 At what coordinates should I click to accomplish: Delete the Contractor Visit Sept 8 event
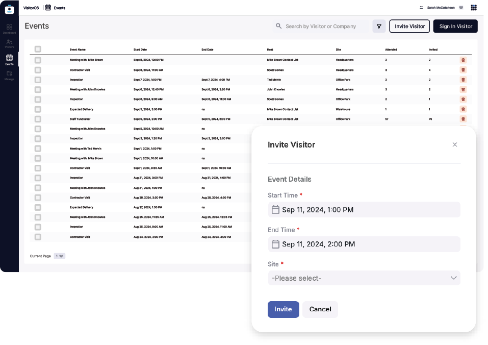pyautogui.click(x=463, y=70)
